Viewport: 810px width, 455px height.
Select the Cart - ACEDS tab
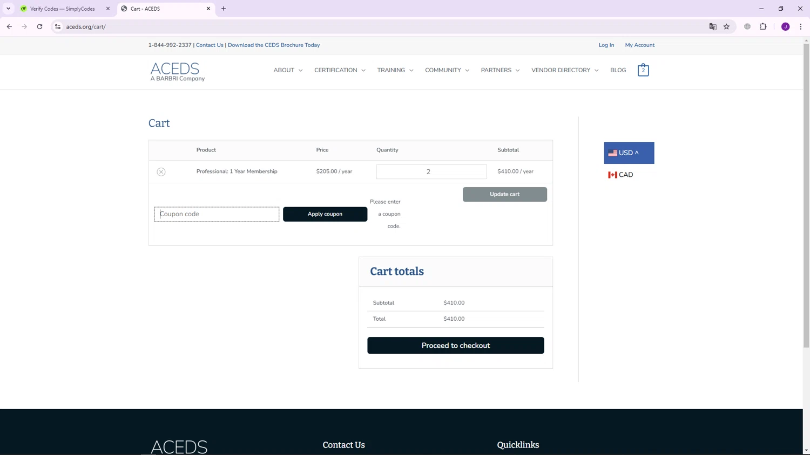tap(165, 9)
